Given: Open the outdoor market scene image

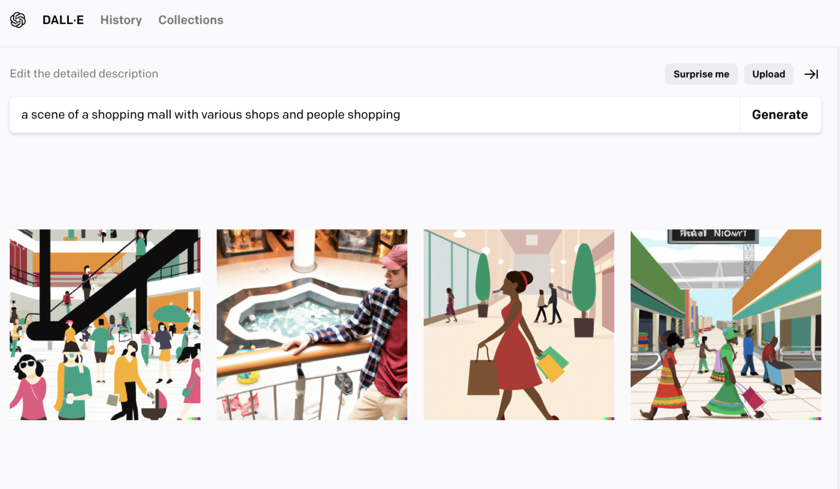Looking at the screenshot, I should tap(726, 324).
